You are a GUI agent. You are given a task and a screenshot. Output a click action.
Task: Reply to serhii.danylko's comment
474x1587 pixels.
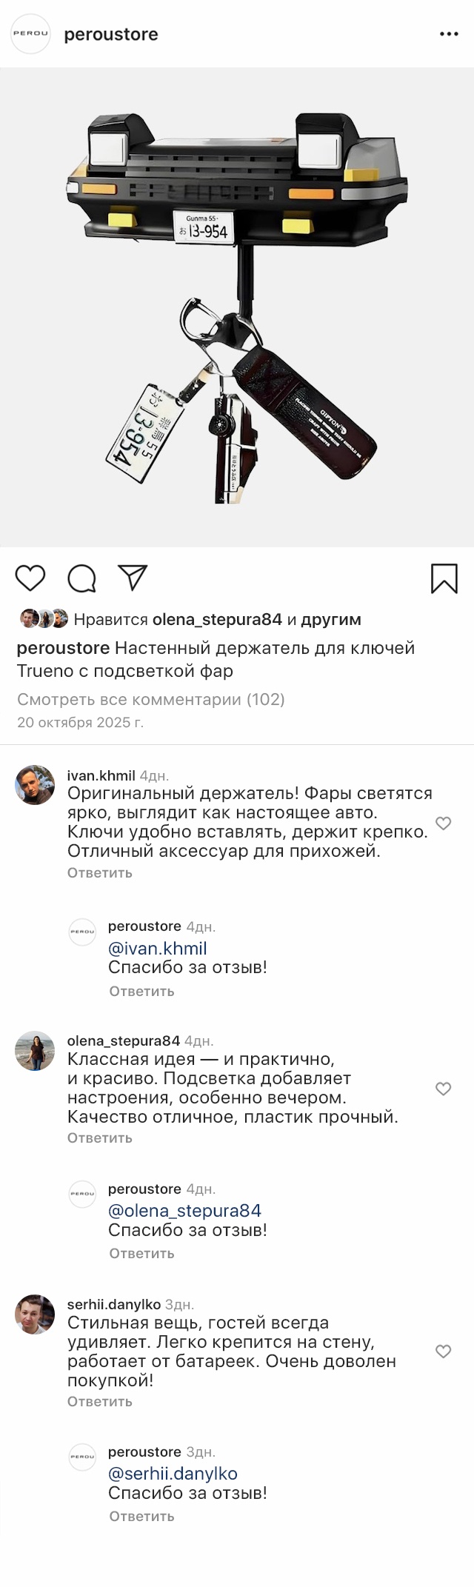(100, 1402)
